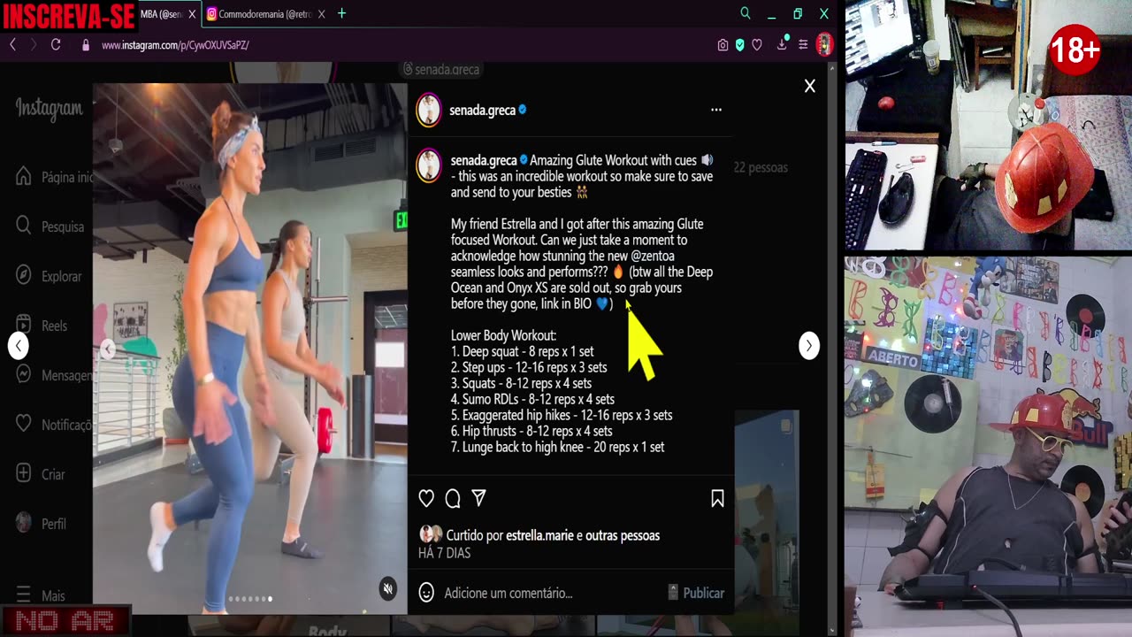Open Criar in the sidebar
This screenshot has height=637, width=1132.
point(41,474)
